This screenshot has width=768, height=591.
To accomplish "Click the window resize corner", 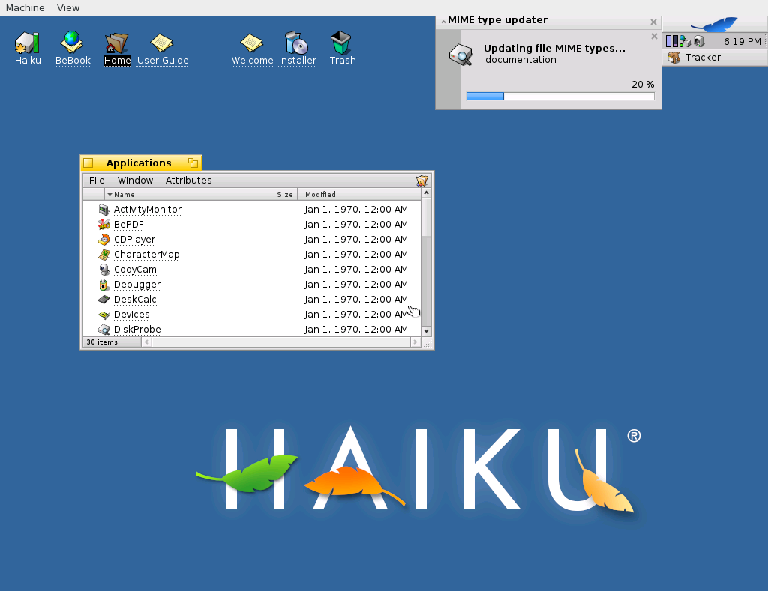I will 427,342.
